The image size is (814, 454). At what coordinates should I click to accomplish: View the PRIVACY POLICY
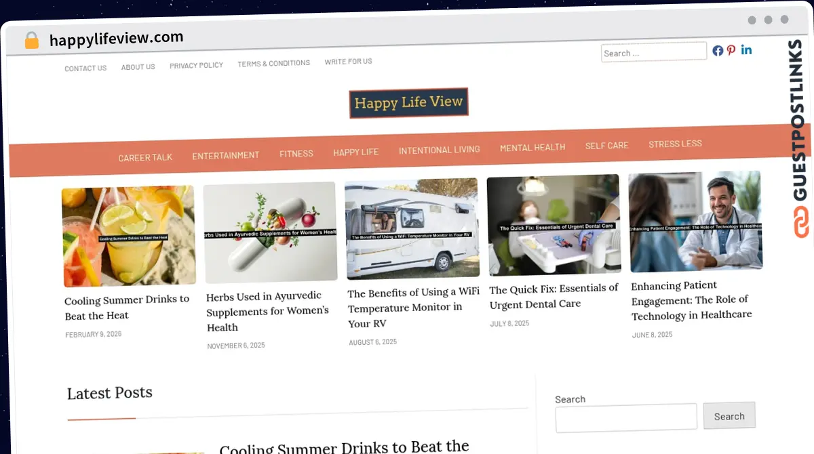click(x=196, y=65)
